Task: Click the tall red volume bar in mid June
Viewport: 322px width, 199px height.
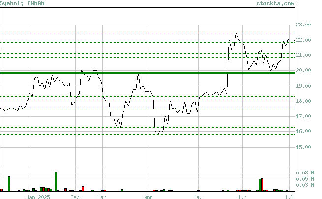Action: (262, 185)
